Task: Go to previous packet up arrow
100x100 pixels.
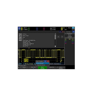Action: click(62, 37)
